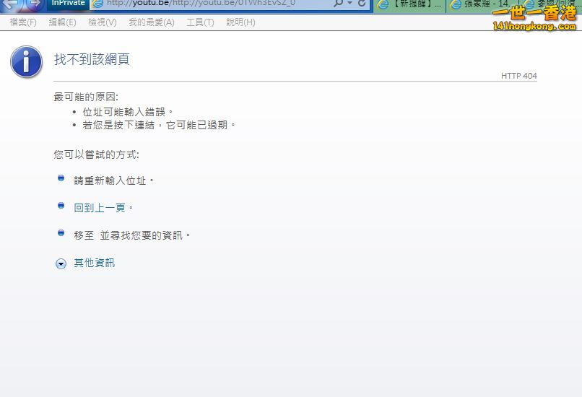Click the IE icon on 張家輝 tab
Image resolution: width=582 pixels, height=397 pixels.
click(x=456, y=4)
